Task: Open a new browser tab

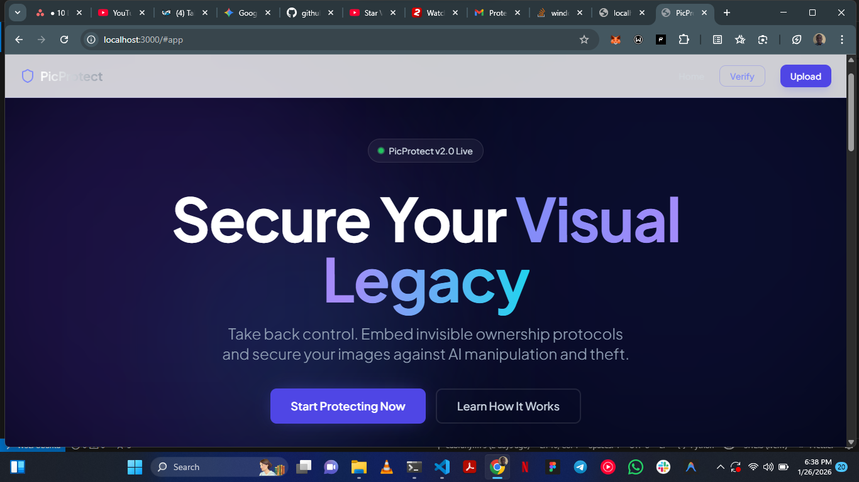Action: coord(727,13)
